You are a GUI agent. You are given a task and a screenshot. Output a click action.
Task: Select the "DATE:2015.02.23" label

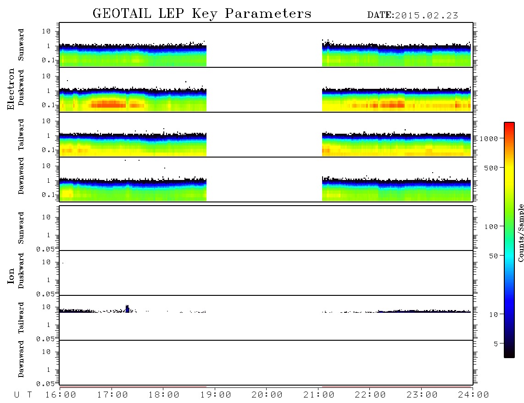point(413,16)
